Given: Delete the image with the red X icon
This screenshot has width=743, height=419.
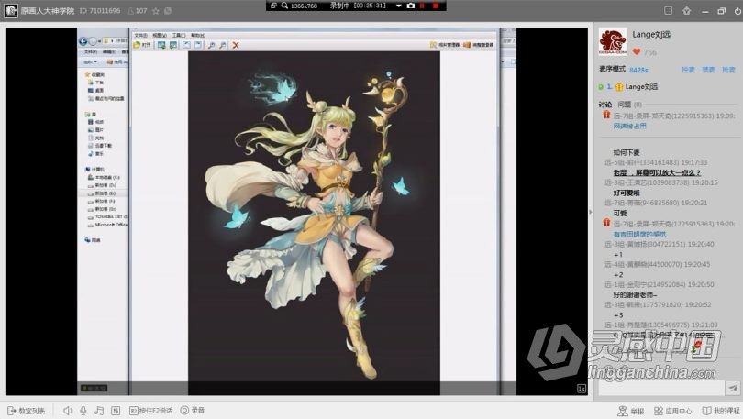Looking at the screenshot, I should [x=236, y=45].
